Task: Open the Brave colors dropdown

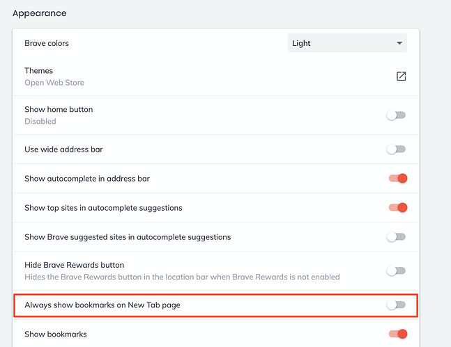Action: 347,43
